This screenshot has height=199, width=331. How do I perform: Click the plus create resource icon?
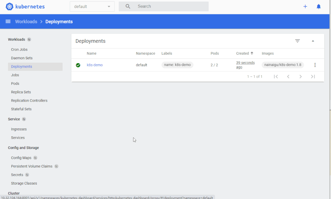(x=305, y=6)
